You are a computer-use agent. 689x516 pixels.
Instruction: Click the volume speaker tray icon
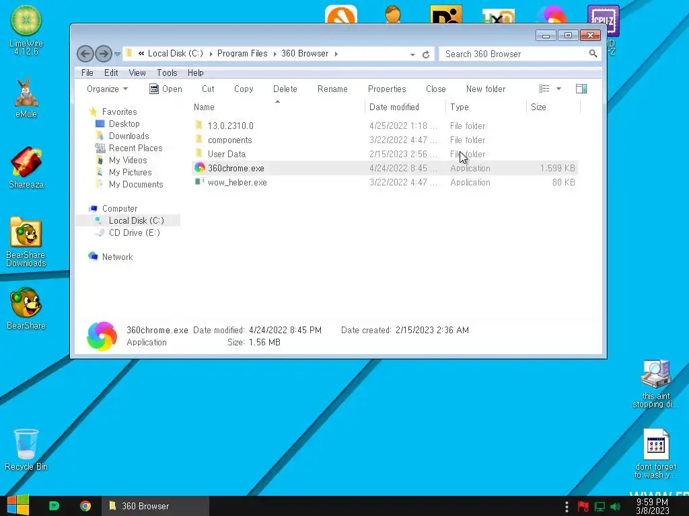click(x=615, y=507)
